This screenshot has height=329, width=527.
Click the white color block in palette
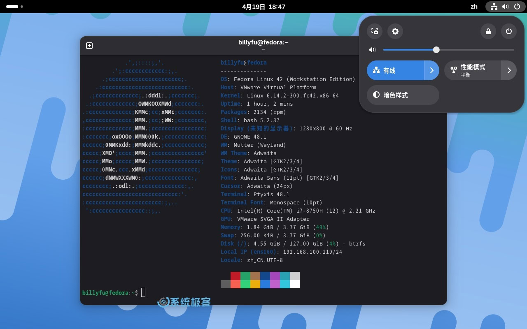[x=295, y=284]
